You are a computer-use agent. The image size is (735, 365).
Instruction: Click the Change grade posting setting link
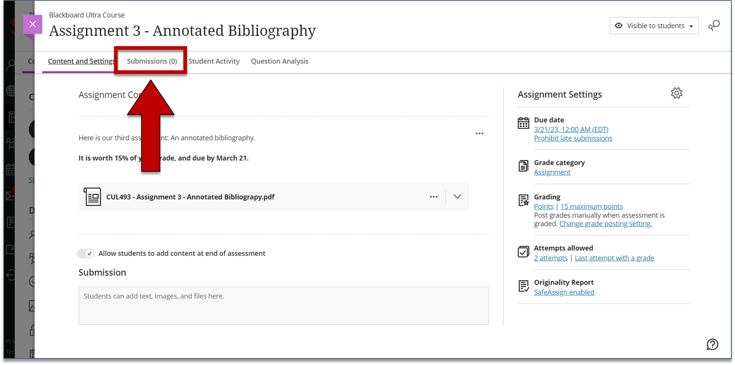pos(605,223)
